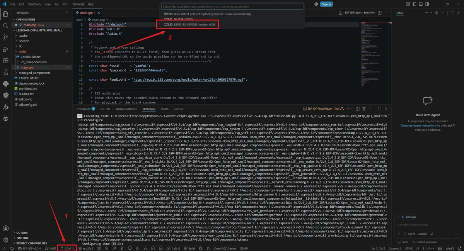The image size is (464, 251).
Task: Open Customize Layout icon in title bar
Action: 408,4
